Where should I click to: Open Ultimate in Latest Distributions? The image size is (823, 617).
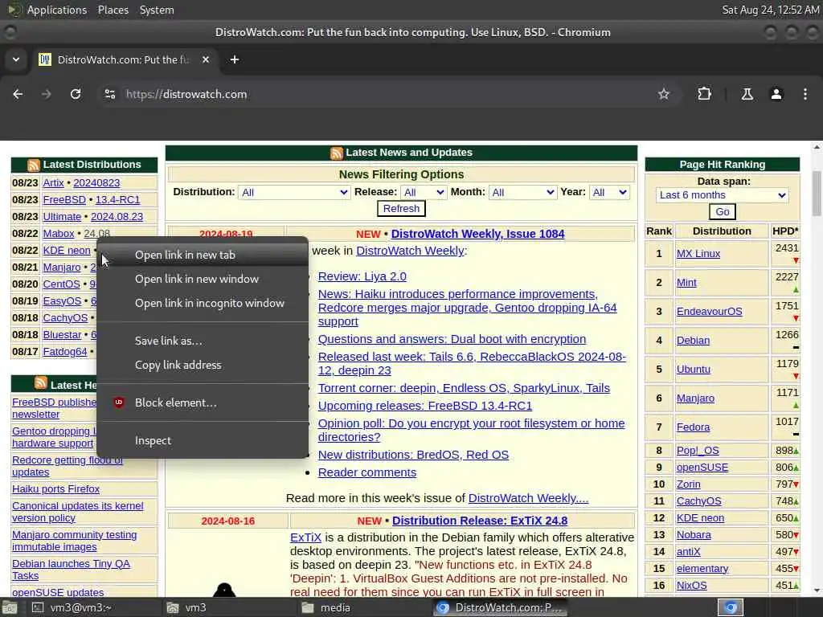click(x=62, y=217)
